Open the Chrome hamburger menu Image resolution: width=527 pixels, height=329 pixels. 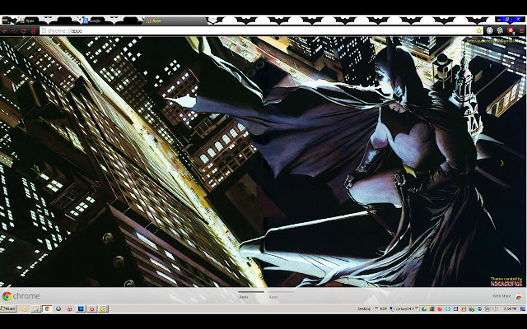pos(521,30)
